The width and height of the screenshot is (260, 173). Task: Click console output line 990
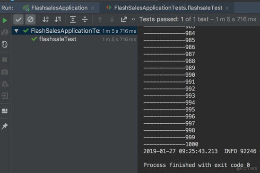169,75
